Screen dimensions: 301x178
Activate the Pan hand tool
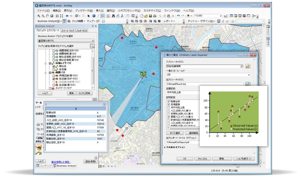coord(47,16)
